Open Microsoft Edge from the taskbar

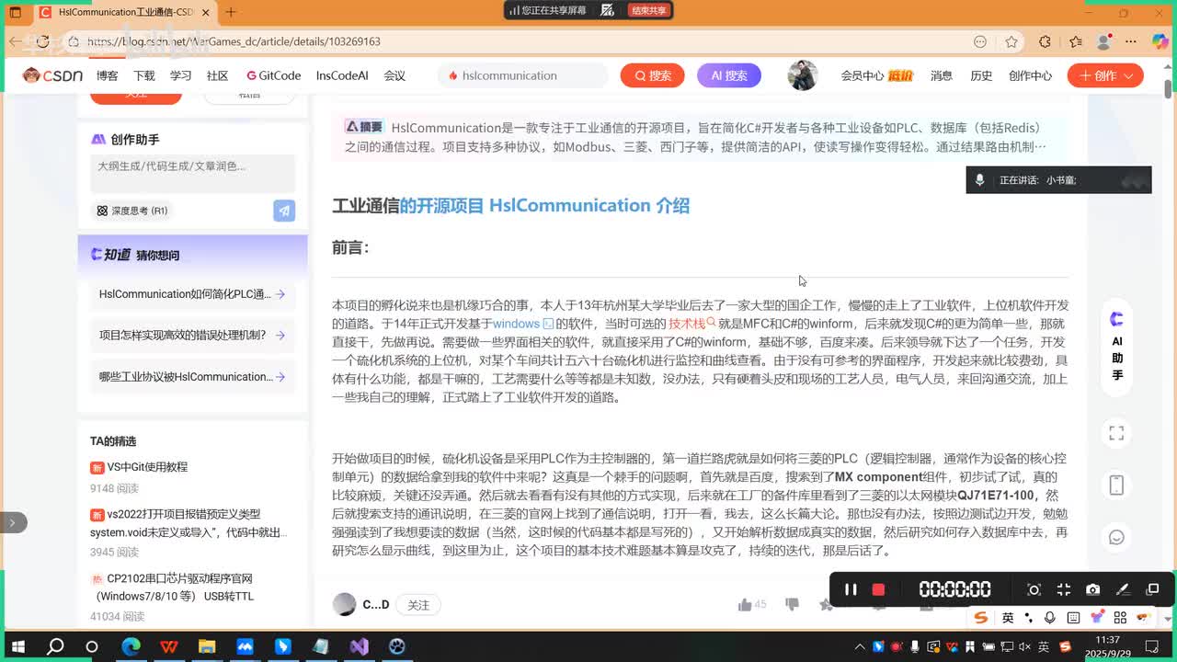(x=131, y=646)
